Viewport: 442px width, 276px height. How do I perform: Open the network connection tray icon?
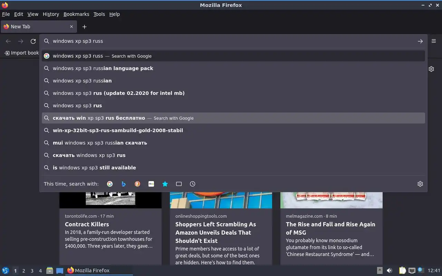412,270
